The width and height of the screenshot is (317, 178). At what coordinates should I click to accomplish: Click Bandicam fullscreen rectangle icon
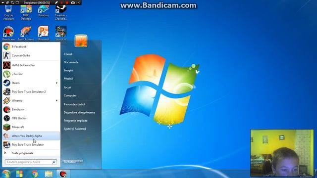point(17,2)
